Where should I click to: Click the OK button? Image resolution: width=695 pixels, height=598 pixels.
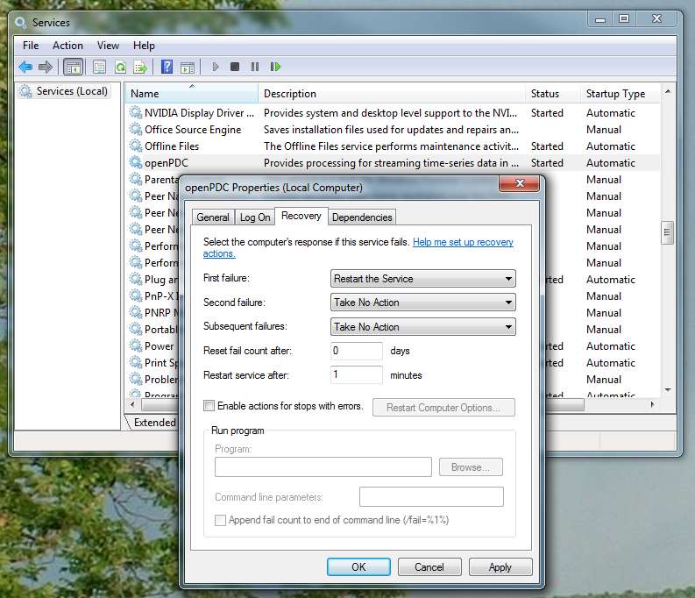pos(358,567)
